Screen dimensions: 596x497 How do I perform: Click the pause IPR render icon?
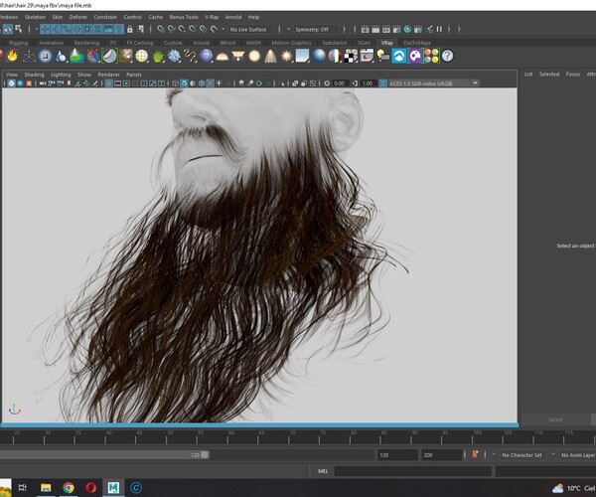pyautogui.click(x=439, y=29)
